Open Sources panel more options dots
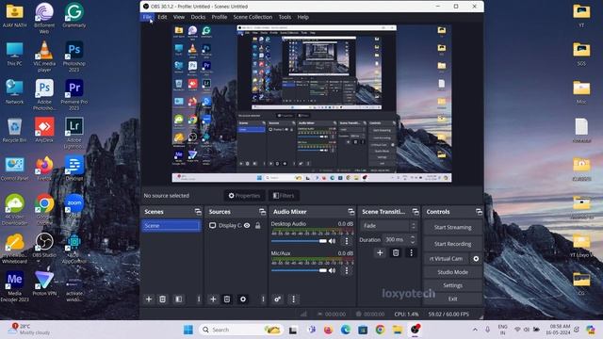This screenshot has width=603, height=339. (x=263, y=299)
